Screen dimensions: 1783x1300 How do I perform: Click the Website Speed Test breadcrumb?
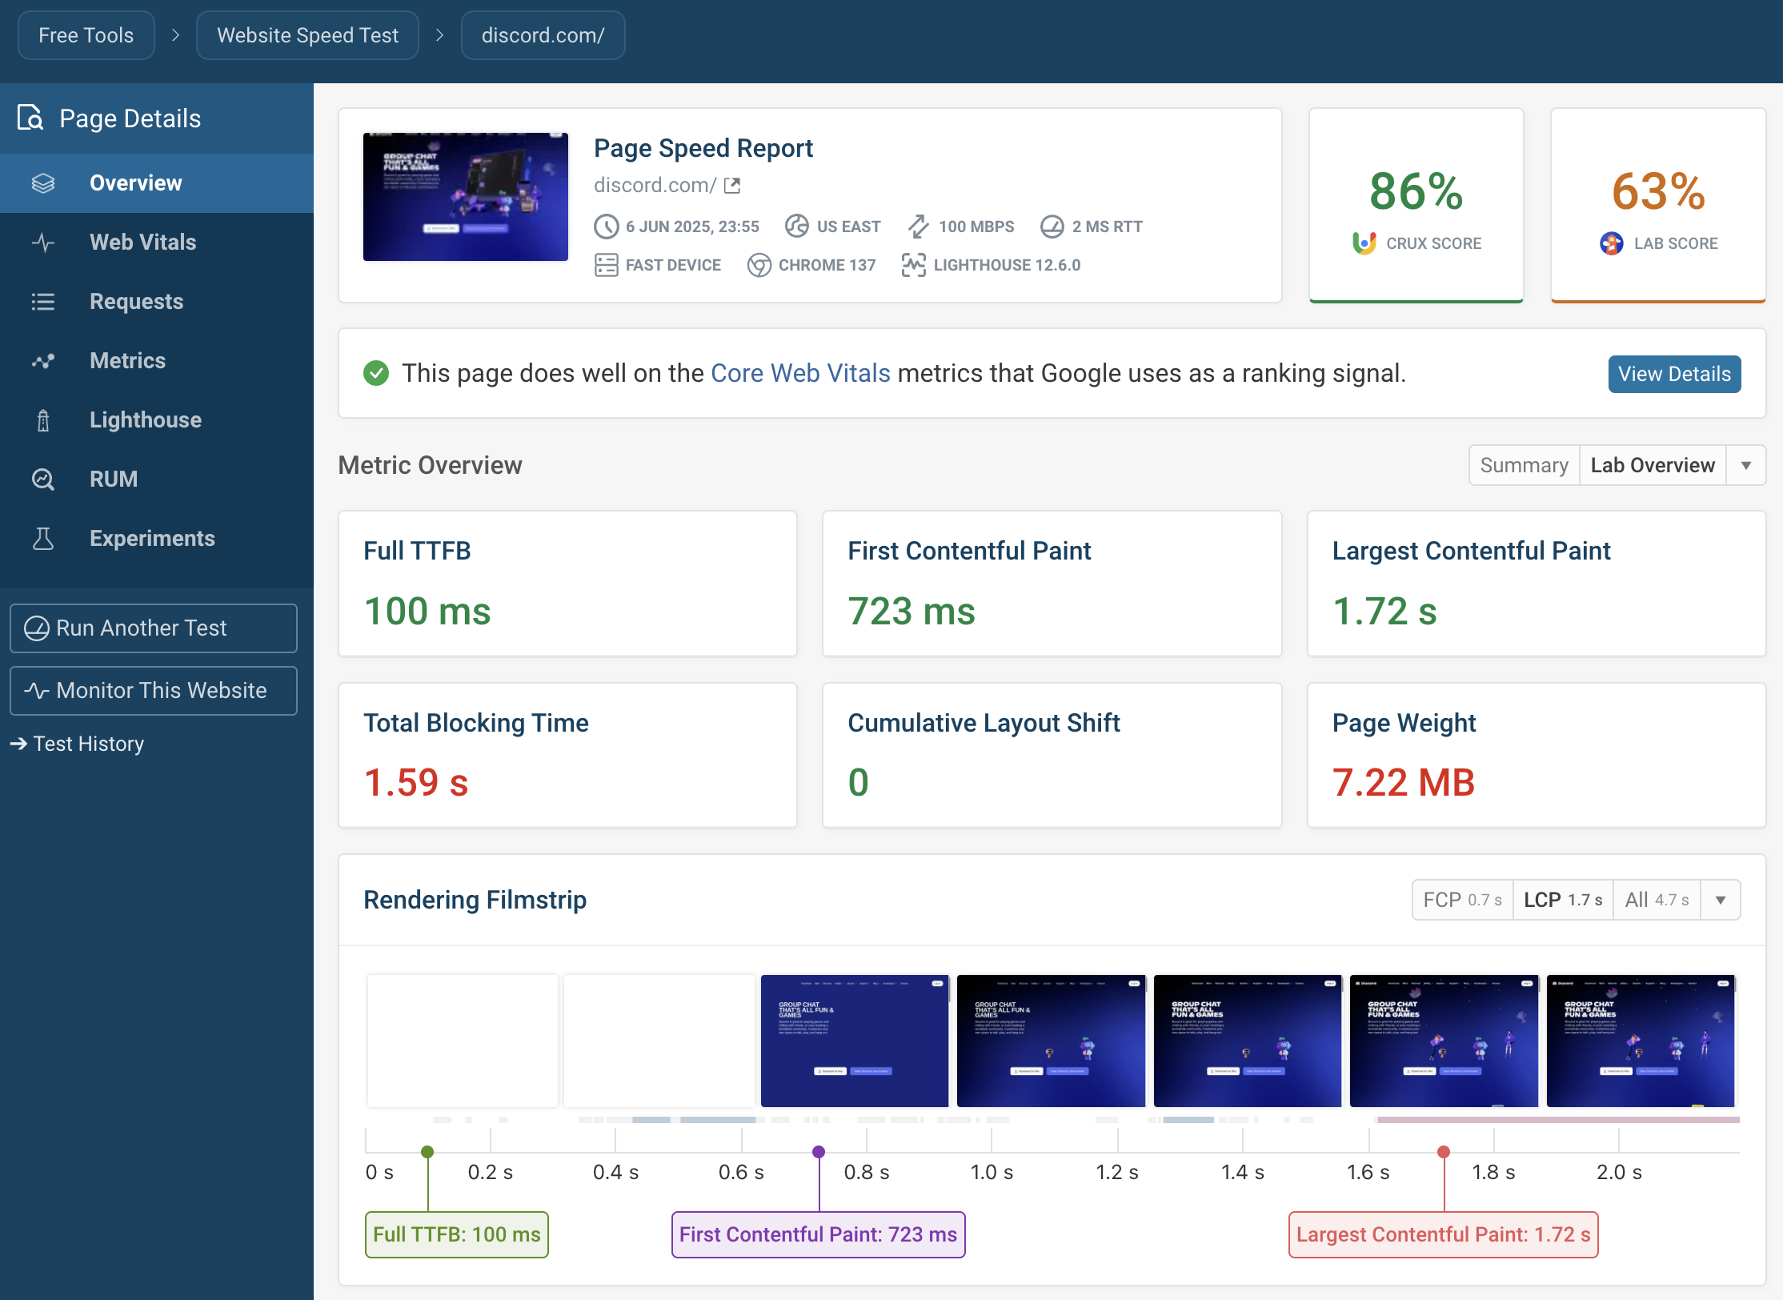pos(307,35)
